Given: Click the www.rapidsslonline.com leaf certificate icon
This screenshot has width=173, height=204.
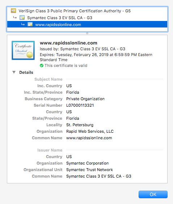Looking at the screenshot, I should click(x=30, y=24).
